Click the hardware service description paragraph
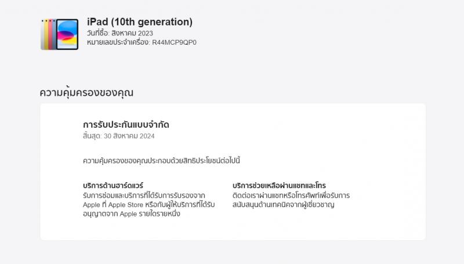The height and width of the screenshot is (264, 464). pos(148,205)
